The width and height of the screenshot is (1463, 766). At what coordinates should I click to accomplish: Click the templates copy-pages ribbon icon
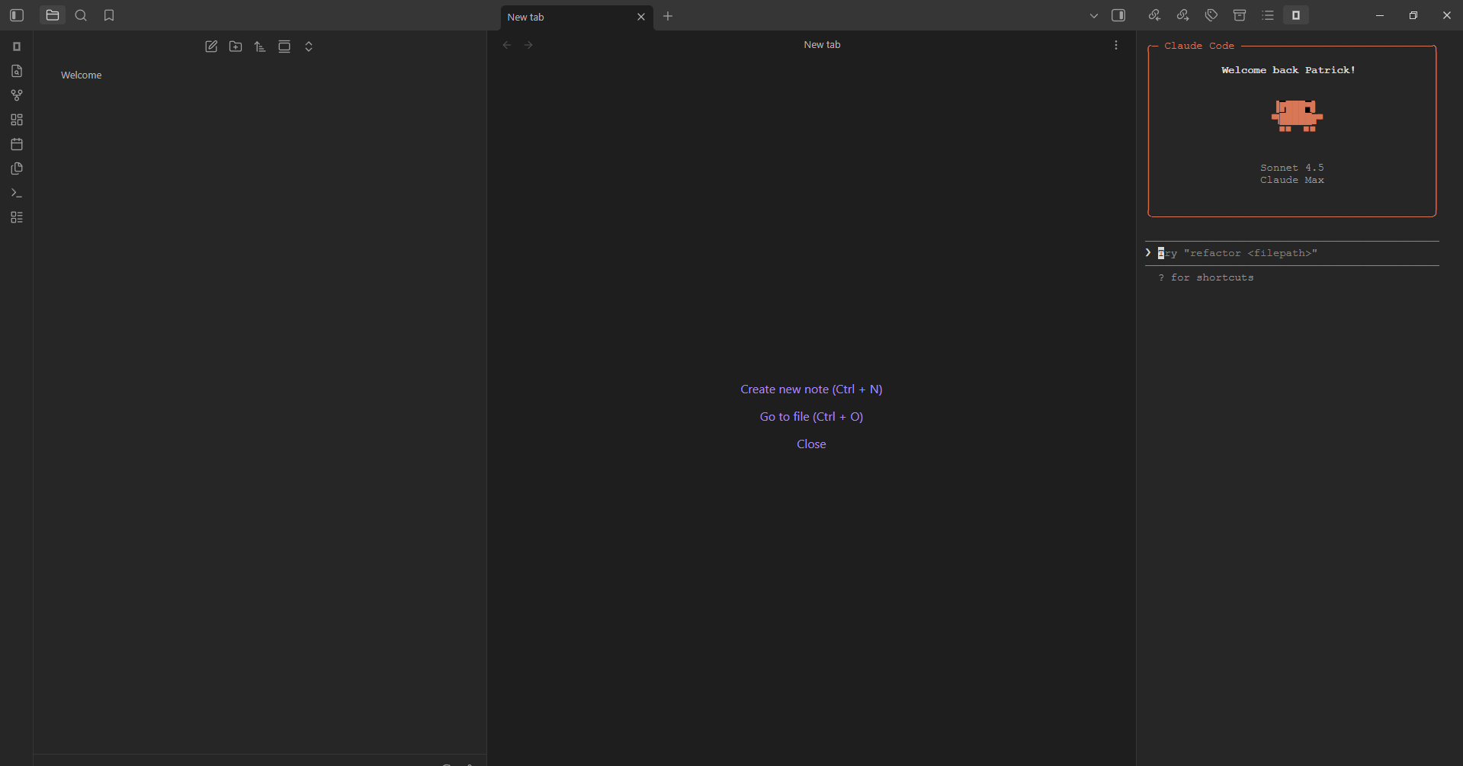17,168
